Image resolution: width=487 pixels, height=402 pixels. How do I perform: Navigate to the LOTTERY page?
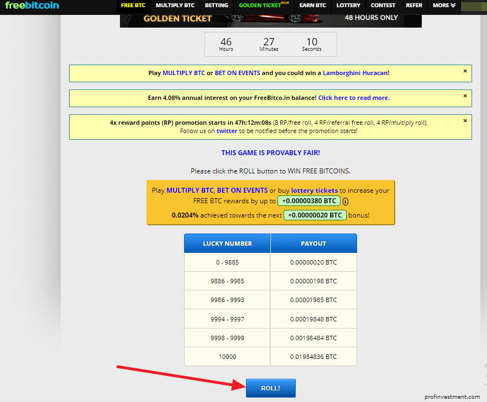348,6
